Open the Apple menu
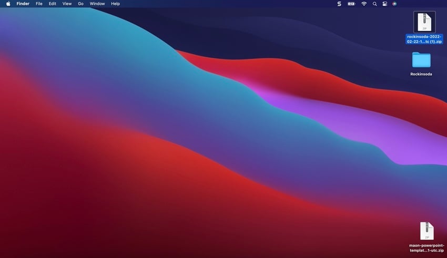The image size is (447, 258). pos(8,4)
